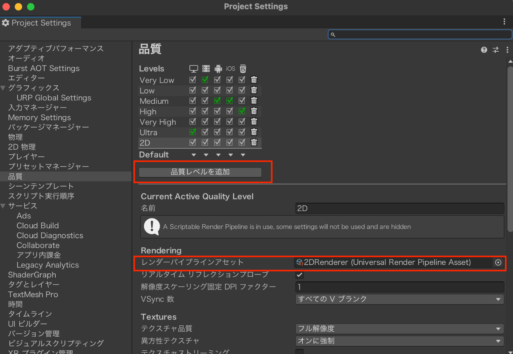
Task: Open Default dropdown for the desktop platform
Action: point(194,155)
